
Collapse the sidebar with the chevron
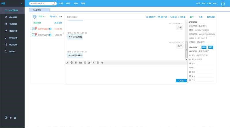pyautogui.click(x=22, y=3)
